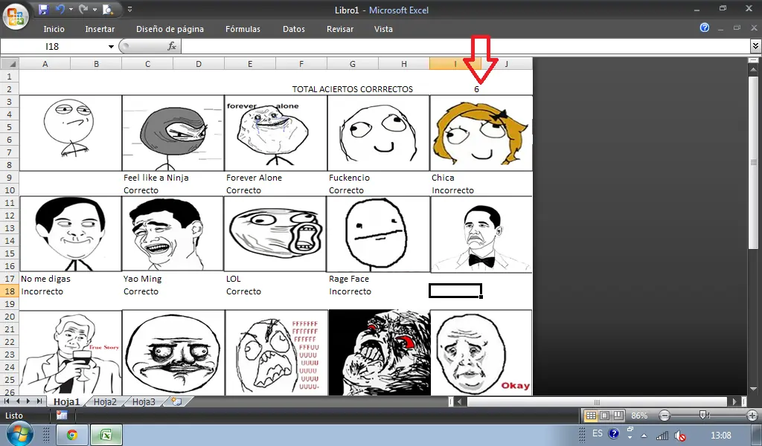Switch to the Hoja3 sheet tab
762x446 pixels.
pos(144,402)
